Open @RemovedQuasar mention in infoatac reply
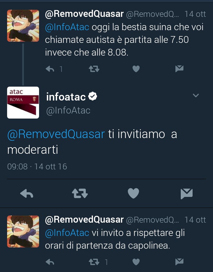Screen dimensions: 213x272 click(x=56, y=134)
